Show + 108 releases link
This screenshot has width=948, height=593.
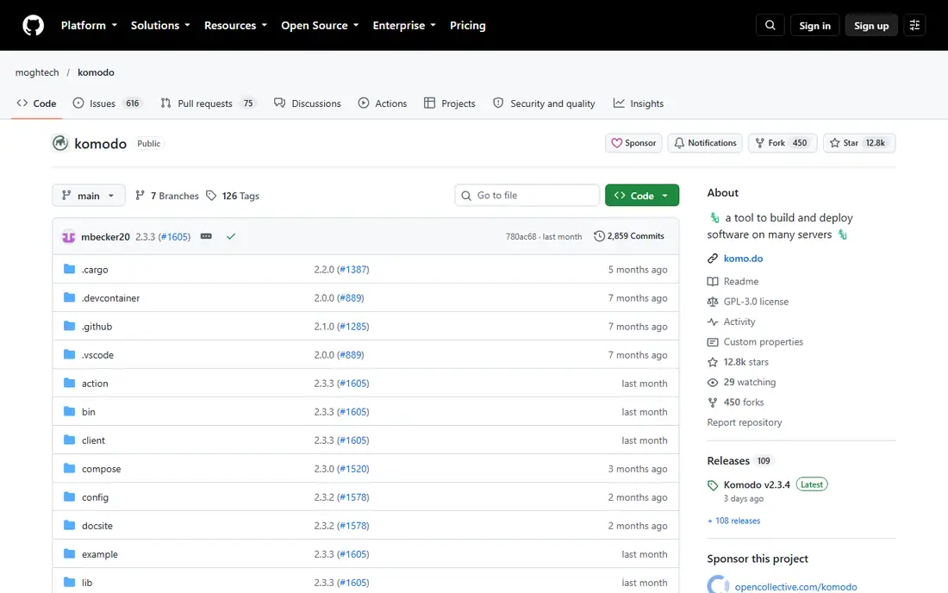point(734,521)
